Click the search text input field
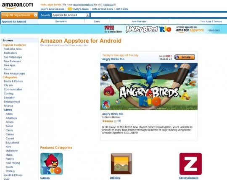The height and width of the screenshot is (180, 227). [159, 15]
